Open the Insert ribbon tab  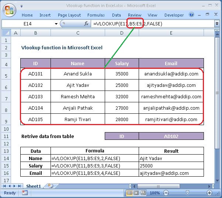click(45, 15)
